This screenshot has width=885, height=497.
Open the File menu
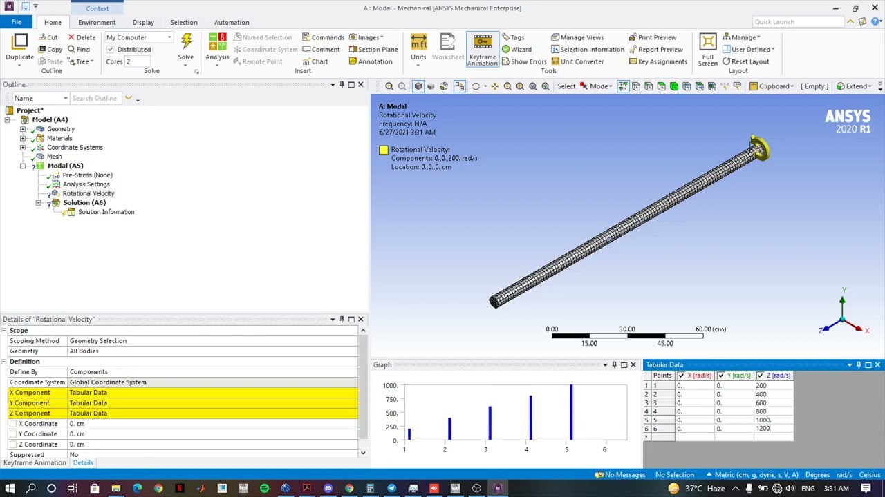(16, 22)
